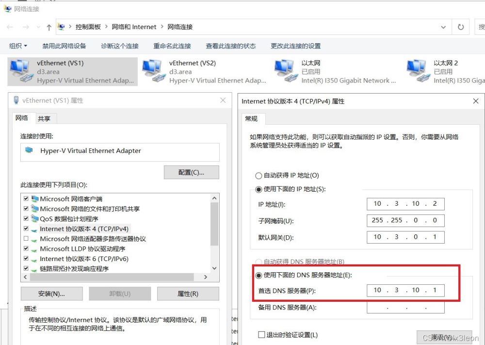Click the control panel icon in the address bar
The height and width of the screenshot is (345, 485).
click(62, 27)
